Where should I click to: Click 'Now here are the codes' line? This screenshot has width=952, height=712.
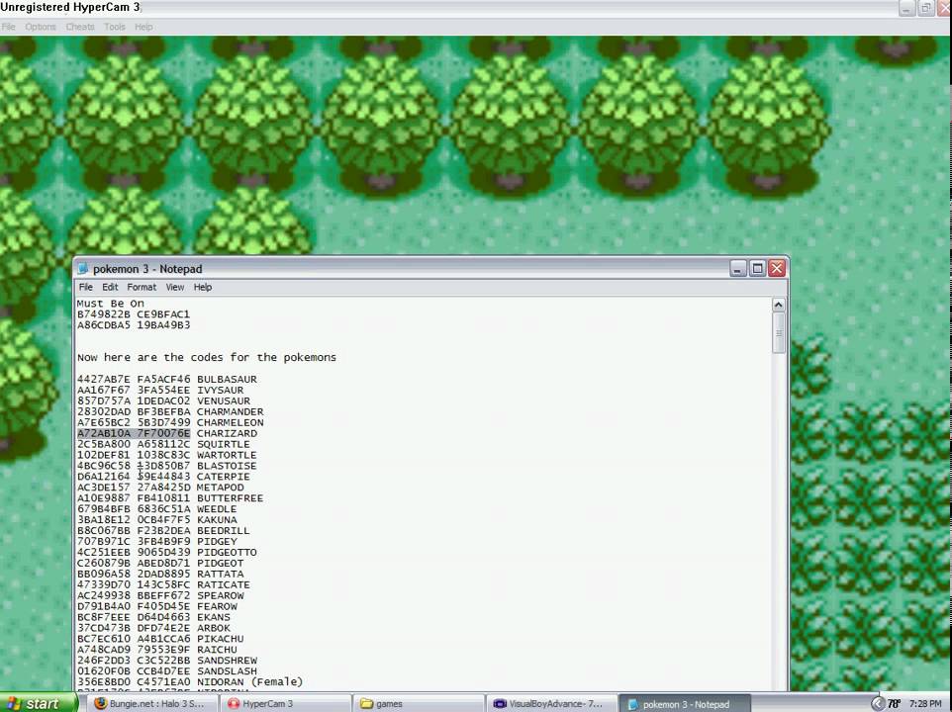click(207, 357)
